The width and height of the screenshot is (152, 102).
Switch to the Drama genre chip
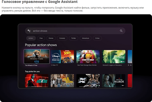[x=51, y=38]
